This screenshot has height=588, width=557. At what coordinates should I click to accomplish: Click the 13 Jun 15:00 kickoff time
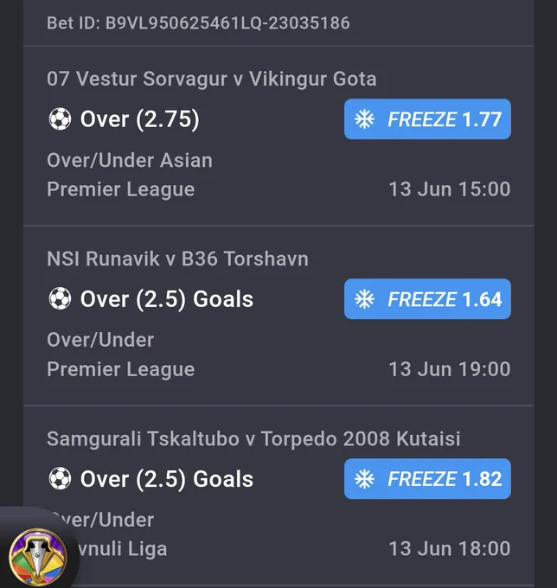(x=450, y=189)
